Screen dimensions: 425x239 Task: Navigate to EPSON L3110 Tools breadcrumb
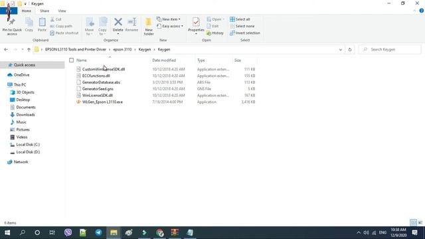(x=76, y=50)
